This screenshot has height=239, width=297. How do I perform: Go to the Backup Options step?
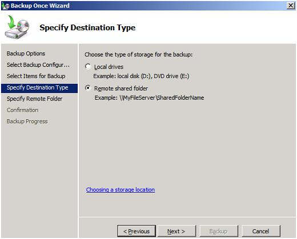click(26, 54)
